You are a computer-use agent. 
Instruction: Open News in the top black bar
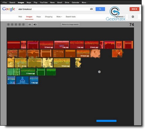pos(52,2)
